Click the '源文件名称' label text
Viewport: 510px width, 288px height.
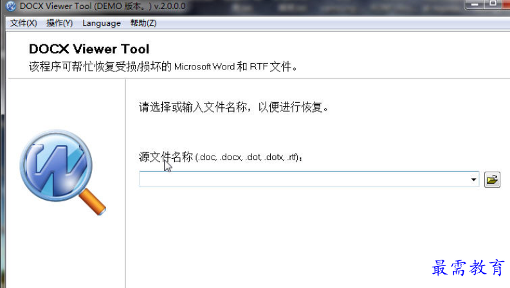[x=166, y=157]
